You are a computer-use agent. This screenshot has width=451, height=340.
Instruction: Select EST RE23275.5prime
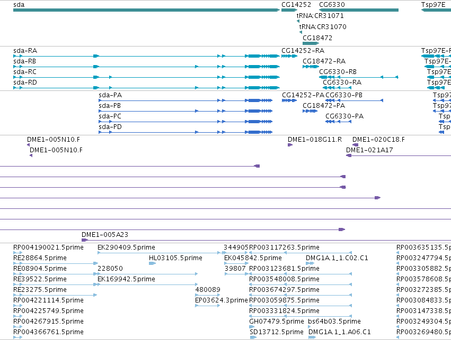pyautogui.click(x=55, y=295)
